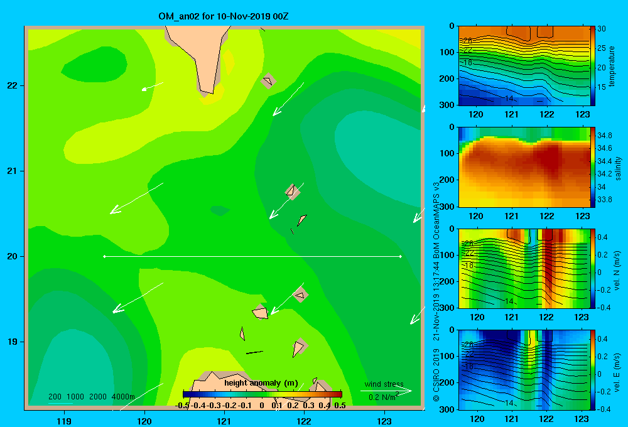Click longitude label 120 under the temperature panel

pos(476,114)
